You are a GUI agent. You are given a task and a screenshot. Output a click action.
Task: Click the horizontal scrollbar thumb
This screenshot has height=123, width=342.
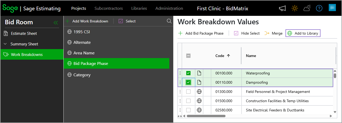pyautogui.click(x=206, y=116)
